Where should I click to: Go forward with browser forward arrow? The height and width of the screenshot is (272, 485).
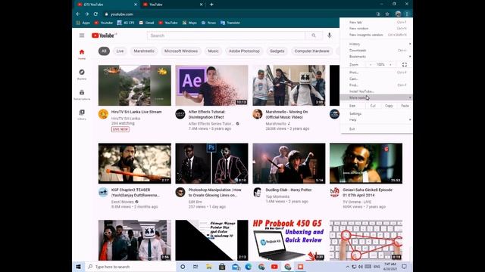tap(87, 14)
